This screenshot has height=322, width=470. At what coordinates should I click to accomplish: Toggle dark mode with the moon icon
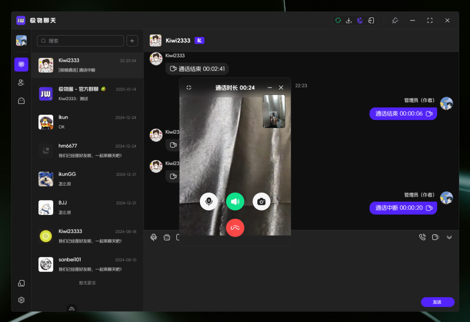point(360,20)
